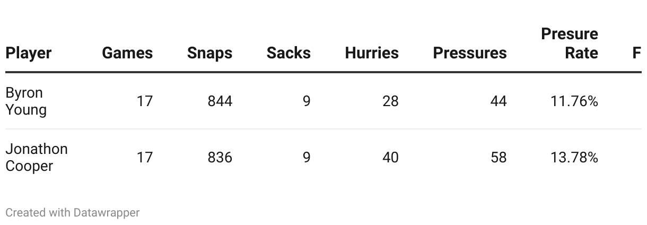
Task: Sort by the Games column header
Action: [127, 53]
